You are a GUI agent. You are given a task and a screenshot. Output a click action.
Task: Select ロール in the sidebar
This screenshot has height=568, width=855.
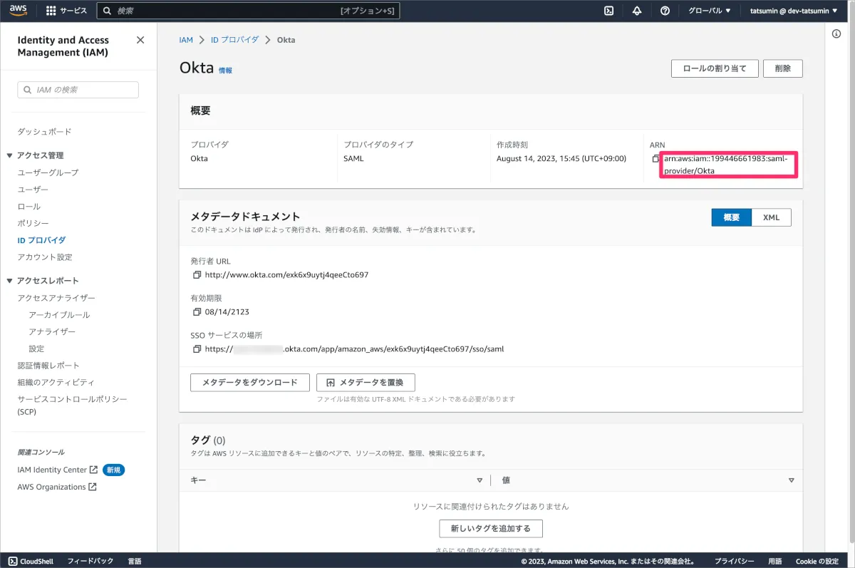29,207
